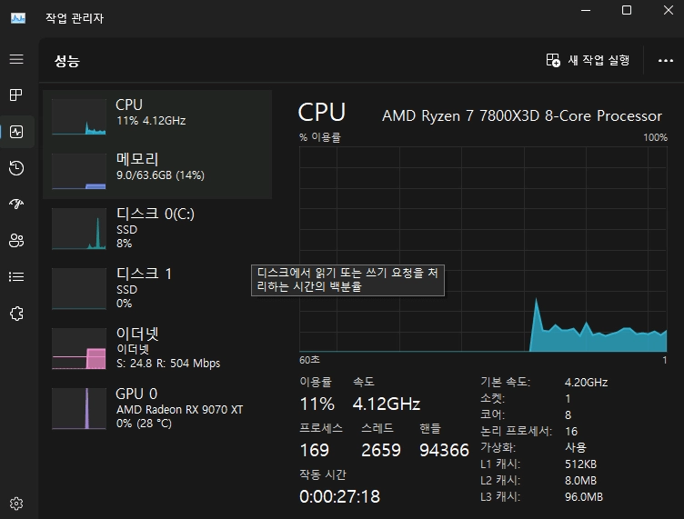Click the 디스크 0 mini graph thumbnail

click(79, 229)
